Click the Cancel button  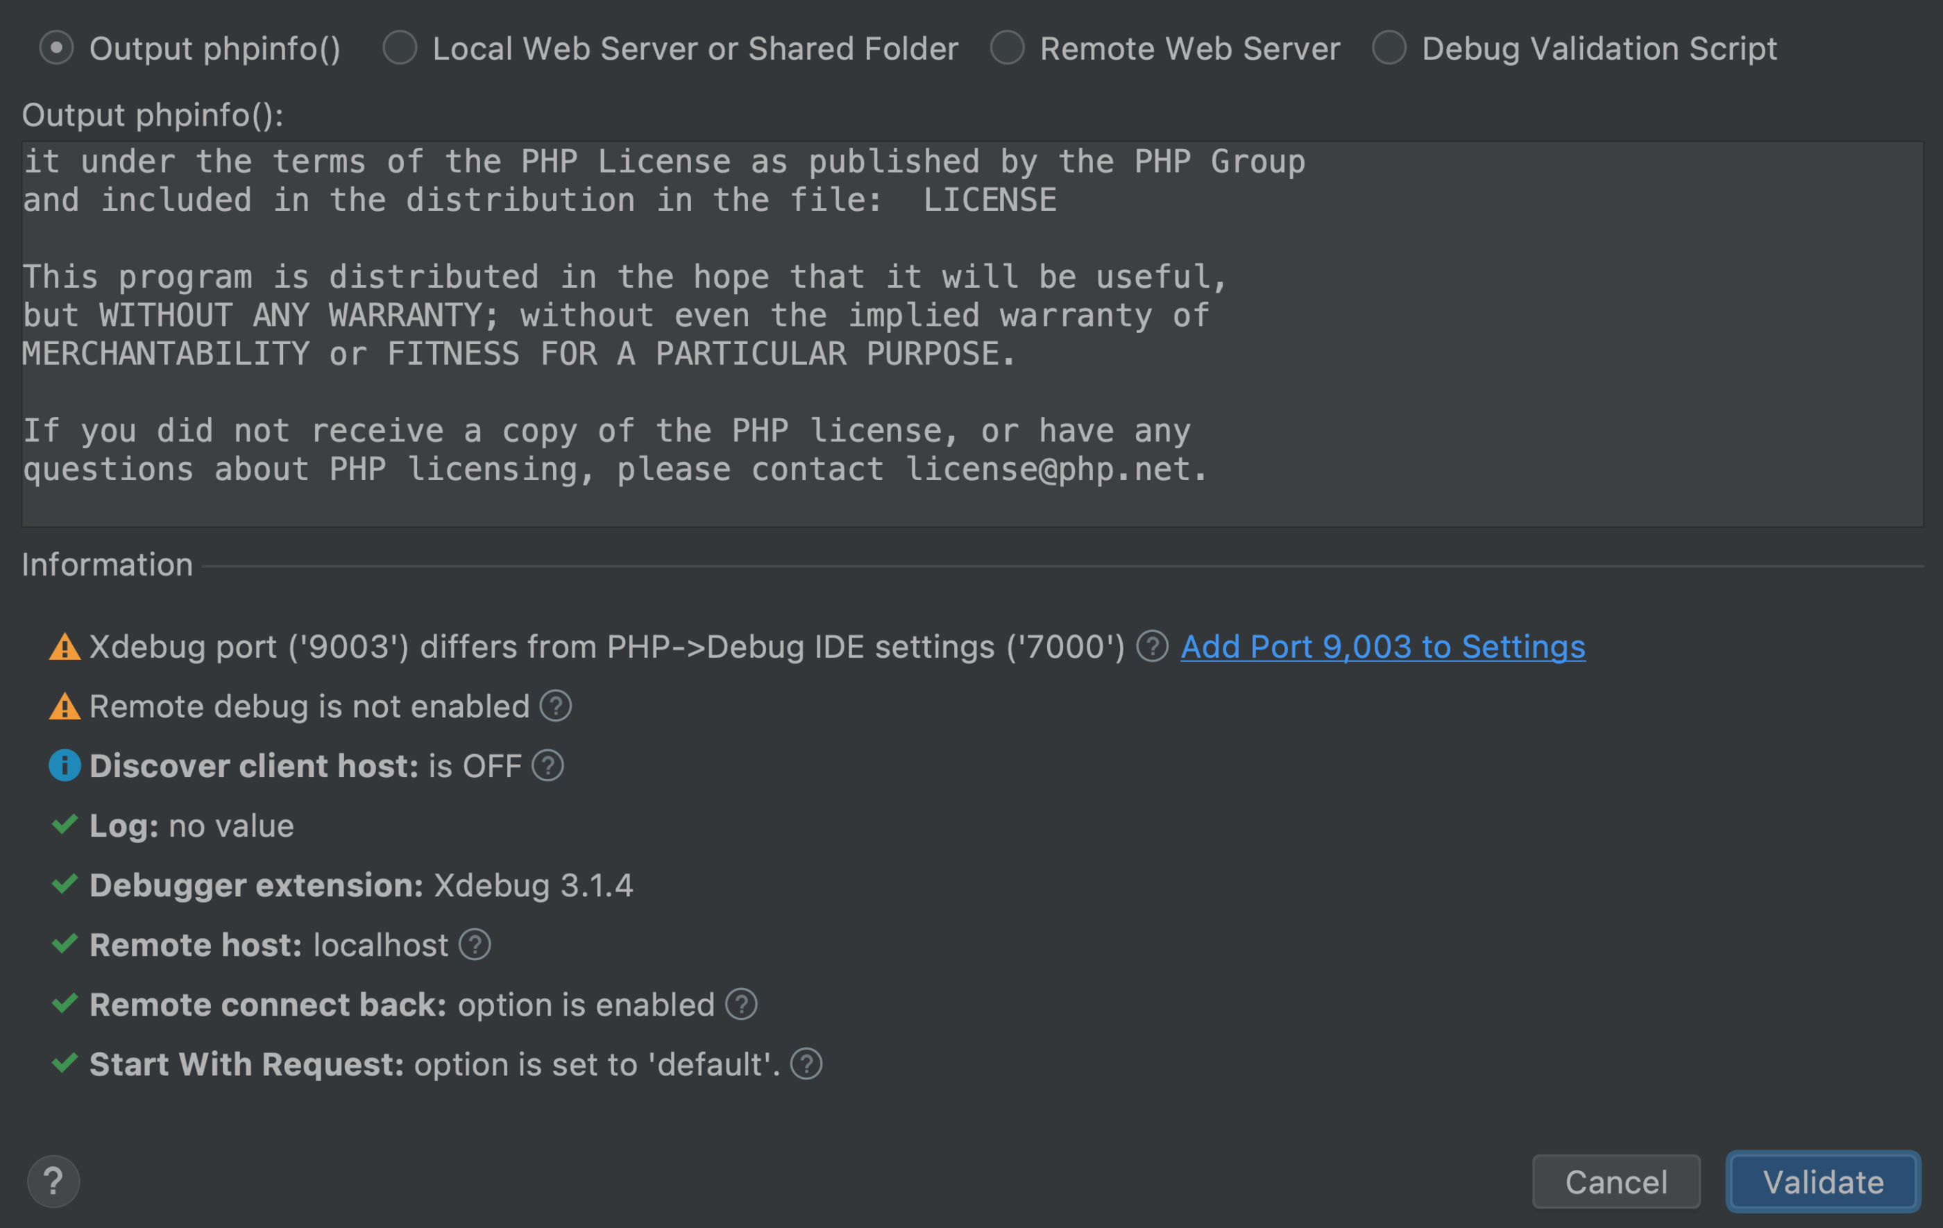[x=1616, y=1182]
